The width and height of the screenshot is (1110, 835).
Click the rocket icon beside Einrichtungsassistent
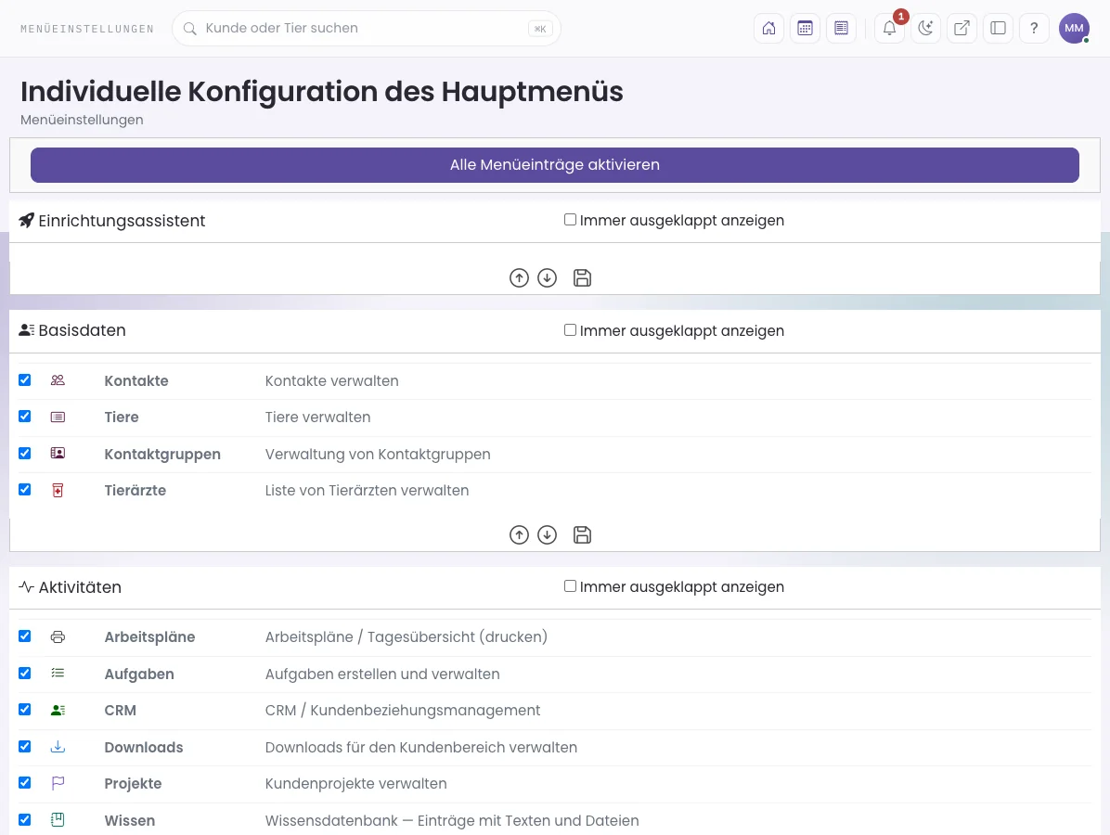point(26,221)
